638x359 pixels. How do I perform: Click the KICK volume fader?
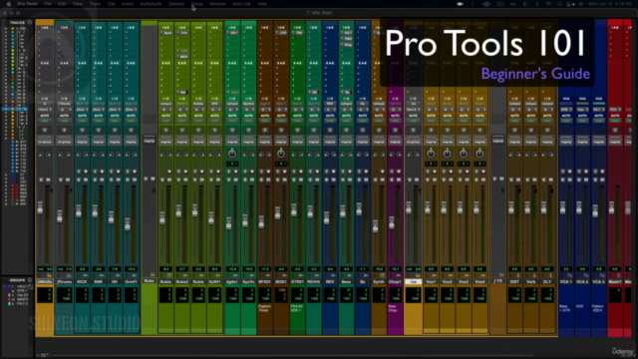tap(79, 210)
